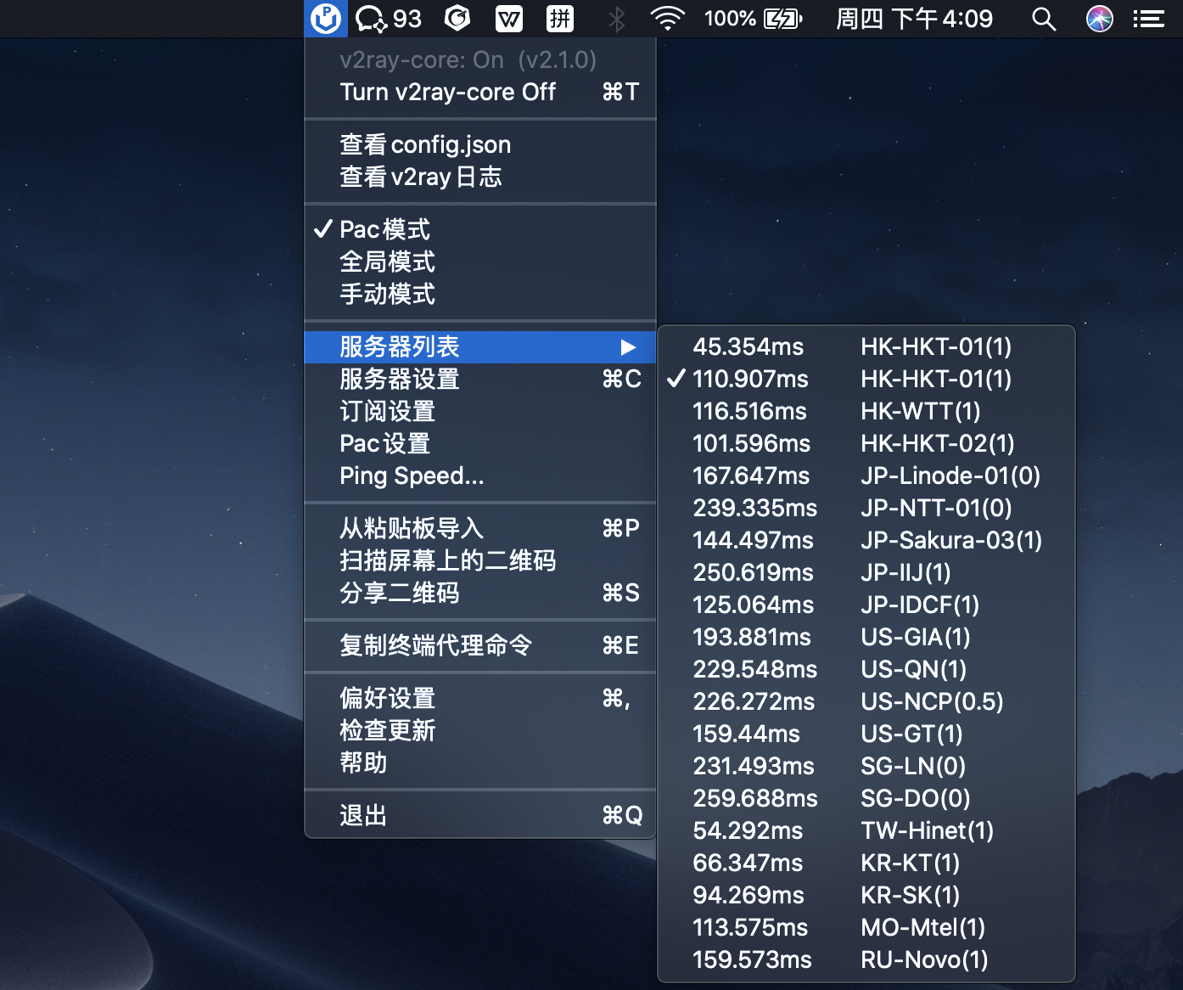Select the HK-HKT-02(1) server

[x=866, y=443]
